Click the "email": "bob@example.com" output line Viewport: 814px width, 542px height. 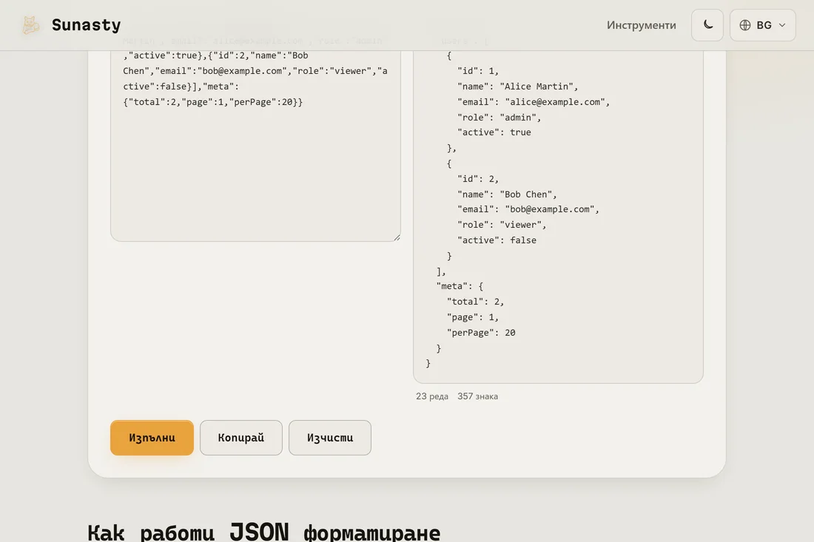click(x=528, y=209)
